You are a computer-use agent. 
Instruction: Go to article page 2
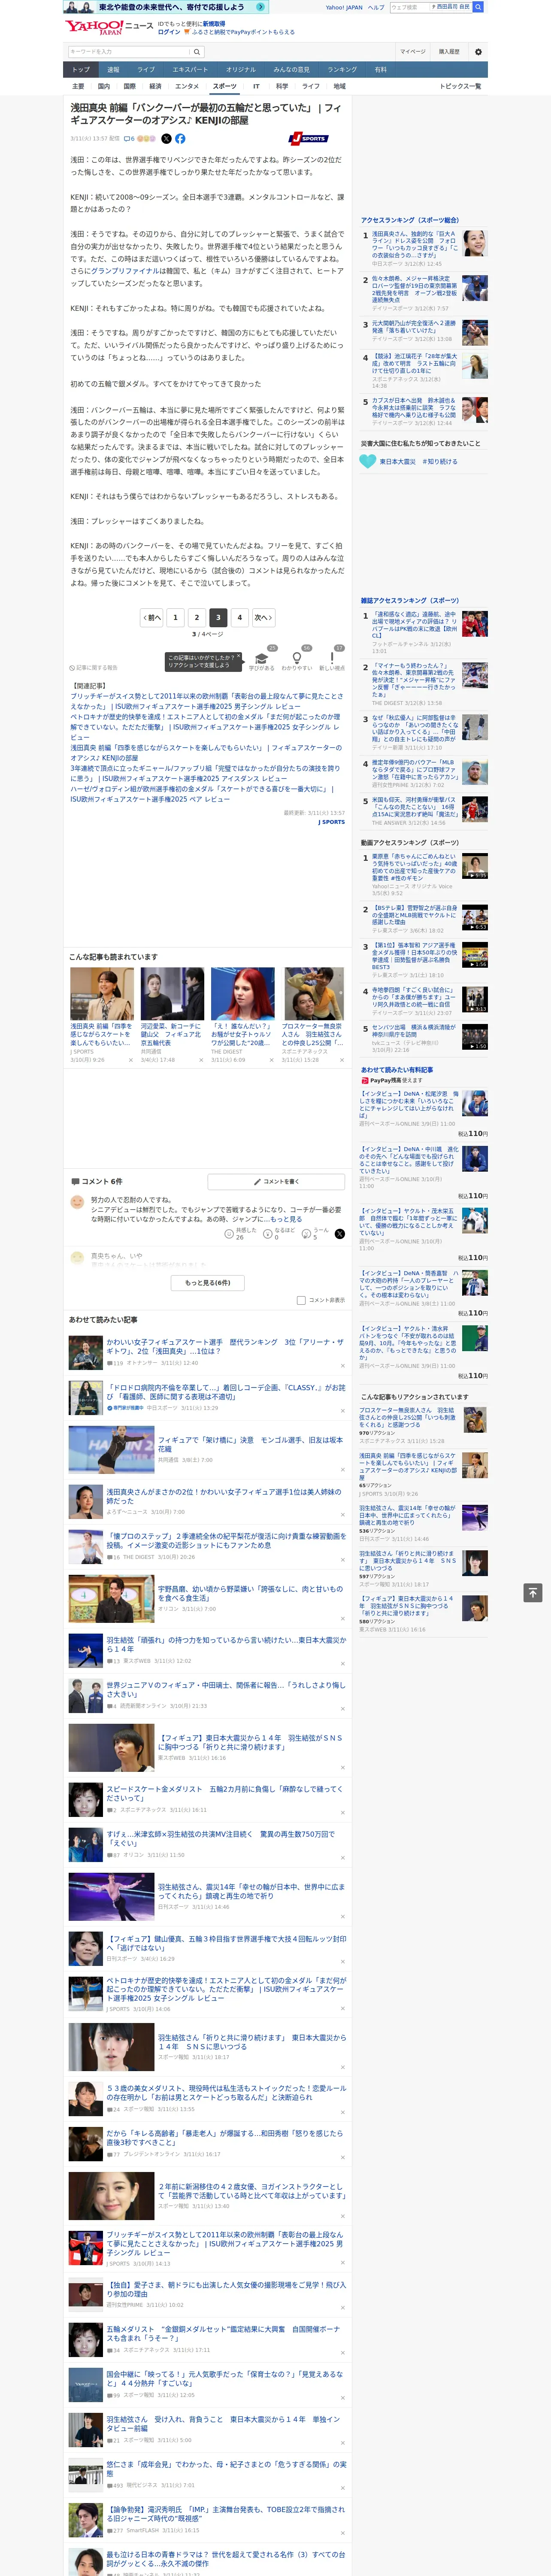196,617
